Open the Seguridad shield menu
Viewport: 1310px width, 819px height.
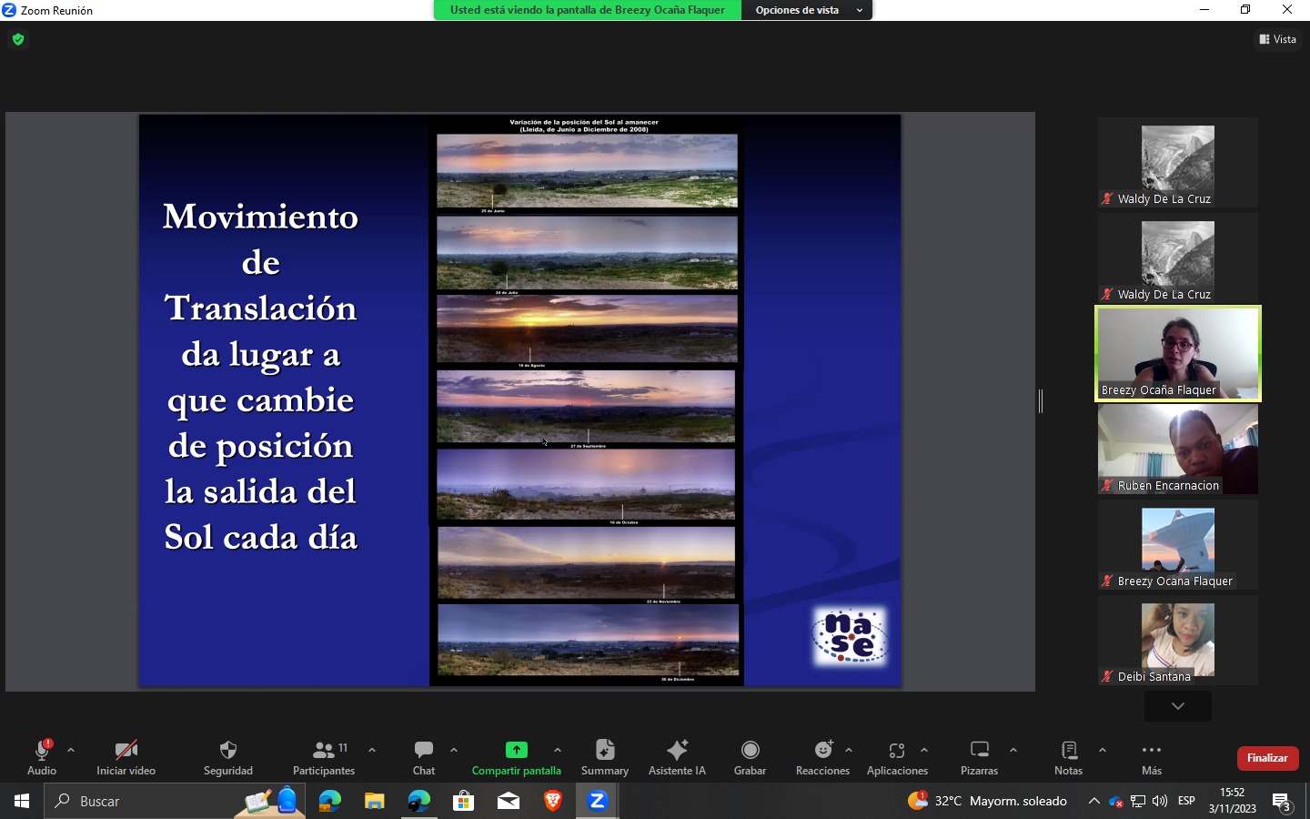coord(228,757)
